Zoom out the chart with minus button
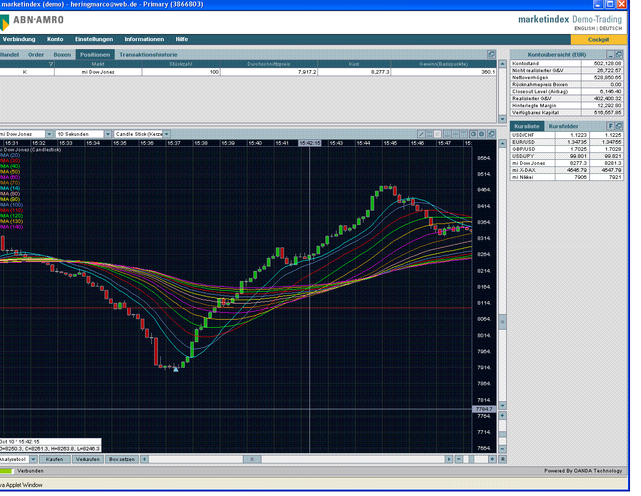 point(458,459)
